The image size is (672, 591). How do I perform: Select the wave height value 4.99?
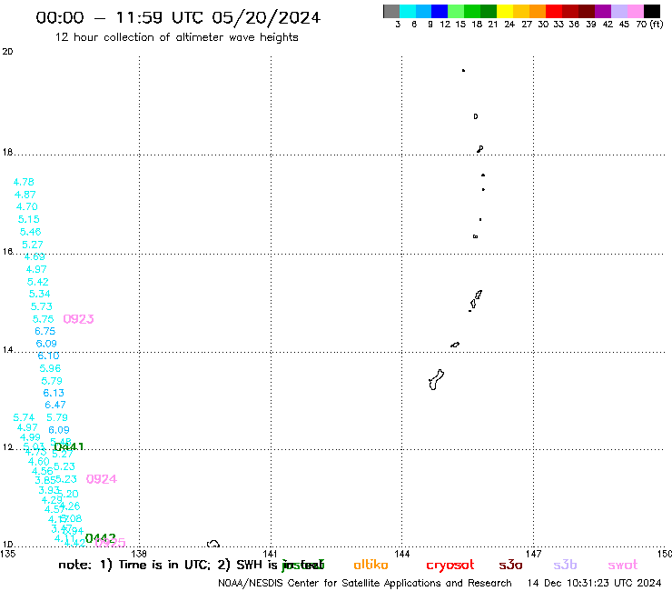pyautogui.click(x=30, y=437)
